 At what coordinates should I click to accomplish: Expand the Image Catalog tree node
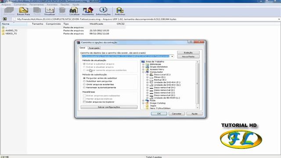click(x=143, y=103)
